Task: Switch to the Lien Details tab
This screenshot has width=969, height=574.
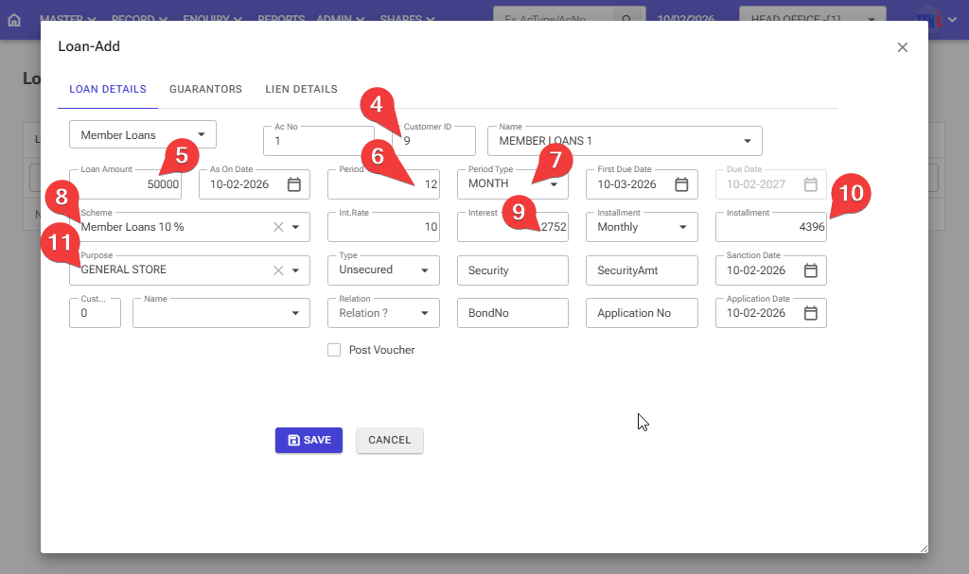Action: [x=301, y=90]
